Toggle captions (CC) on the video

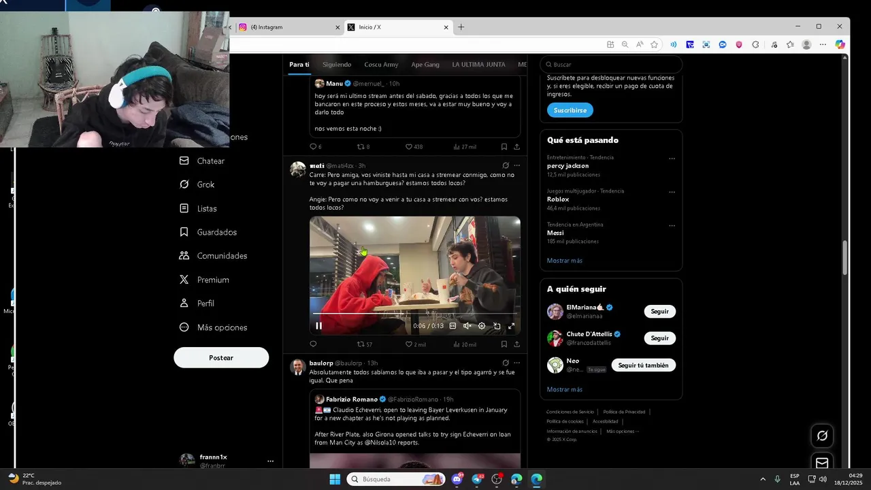pos(453,326)
